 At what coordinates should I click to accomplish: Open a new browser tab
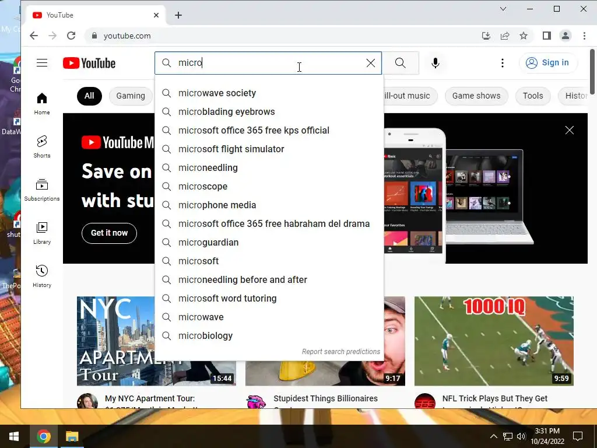tap(178, 15)
